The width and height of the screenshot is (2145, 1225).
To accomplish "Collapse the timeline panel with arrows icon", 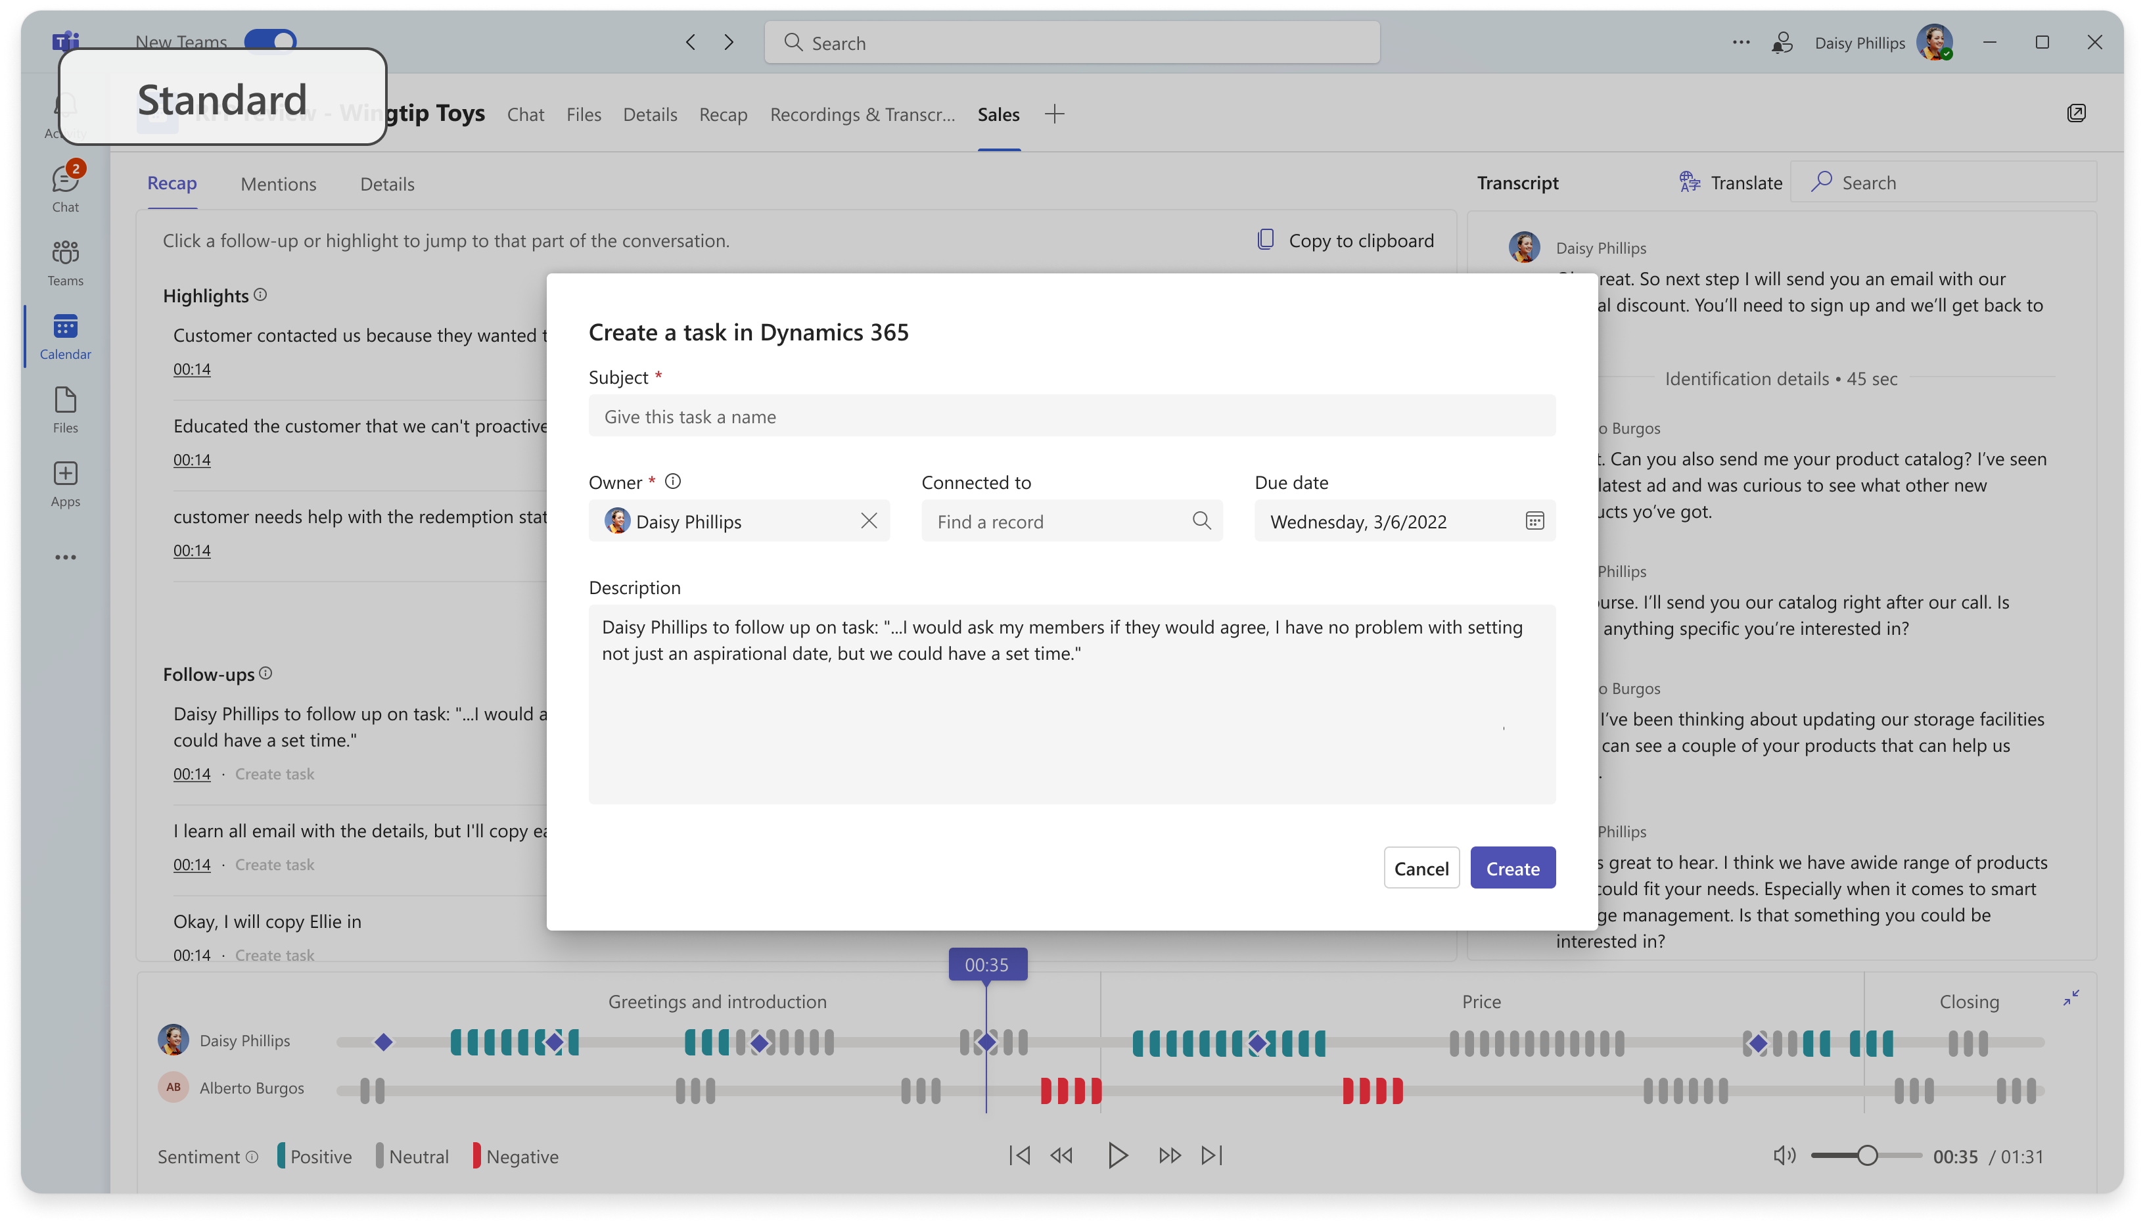I will coord(2070,998).
